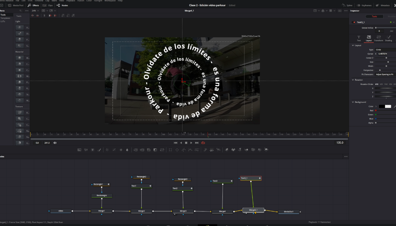
Task: Open the viewer zoom 24% dropdown
Action: pos(35,11)
